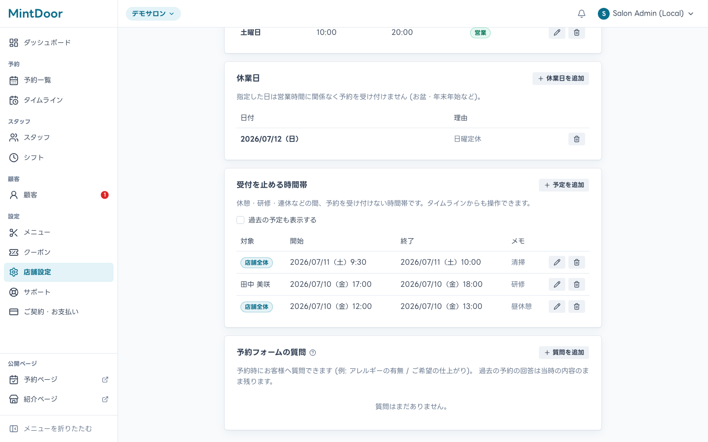This screenshot has height=442, width=708.
Task: Open 顧客 from the sidebar
Action: click(x=59, y=195)
